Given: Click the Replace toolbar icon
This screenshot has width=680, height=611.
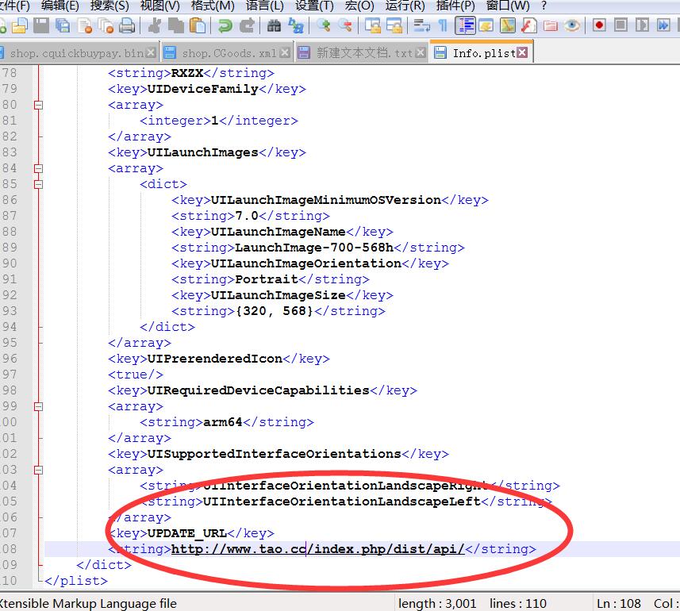Looking at the screenshot, I should 296,25.
